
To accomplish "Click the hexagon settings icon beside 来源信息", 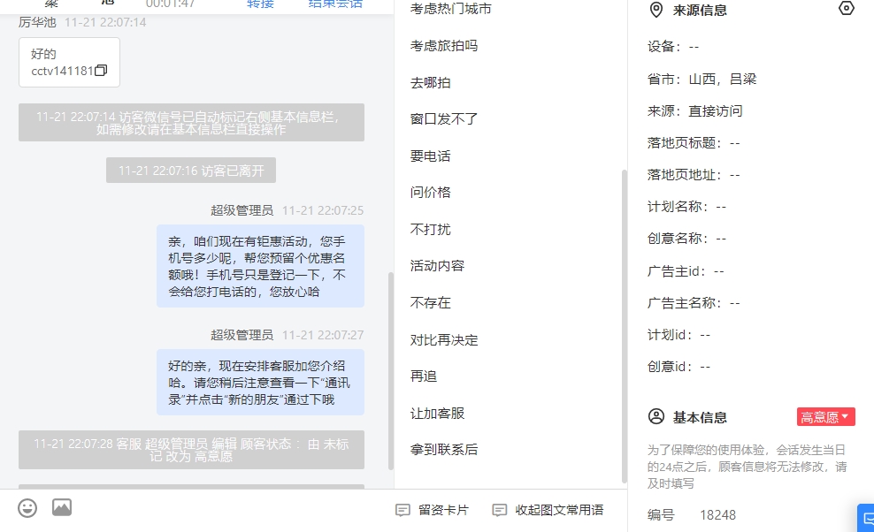I will point(846,8).
